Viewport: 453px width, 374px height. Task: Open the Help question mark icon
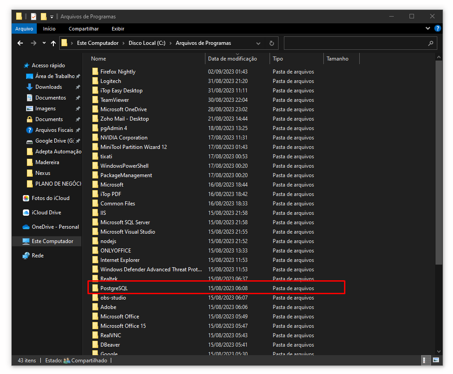(438, 29)
